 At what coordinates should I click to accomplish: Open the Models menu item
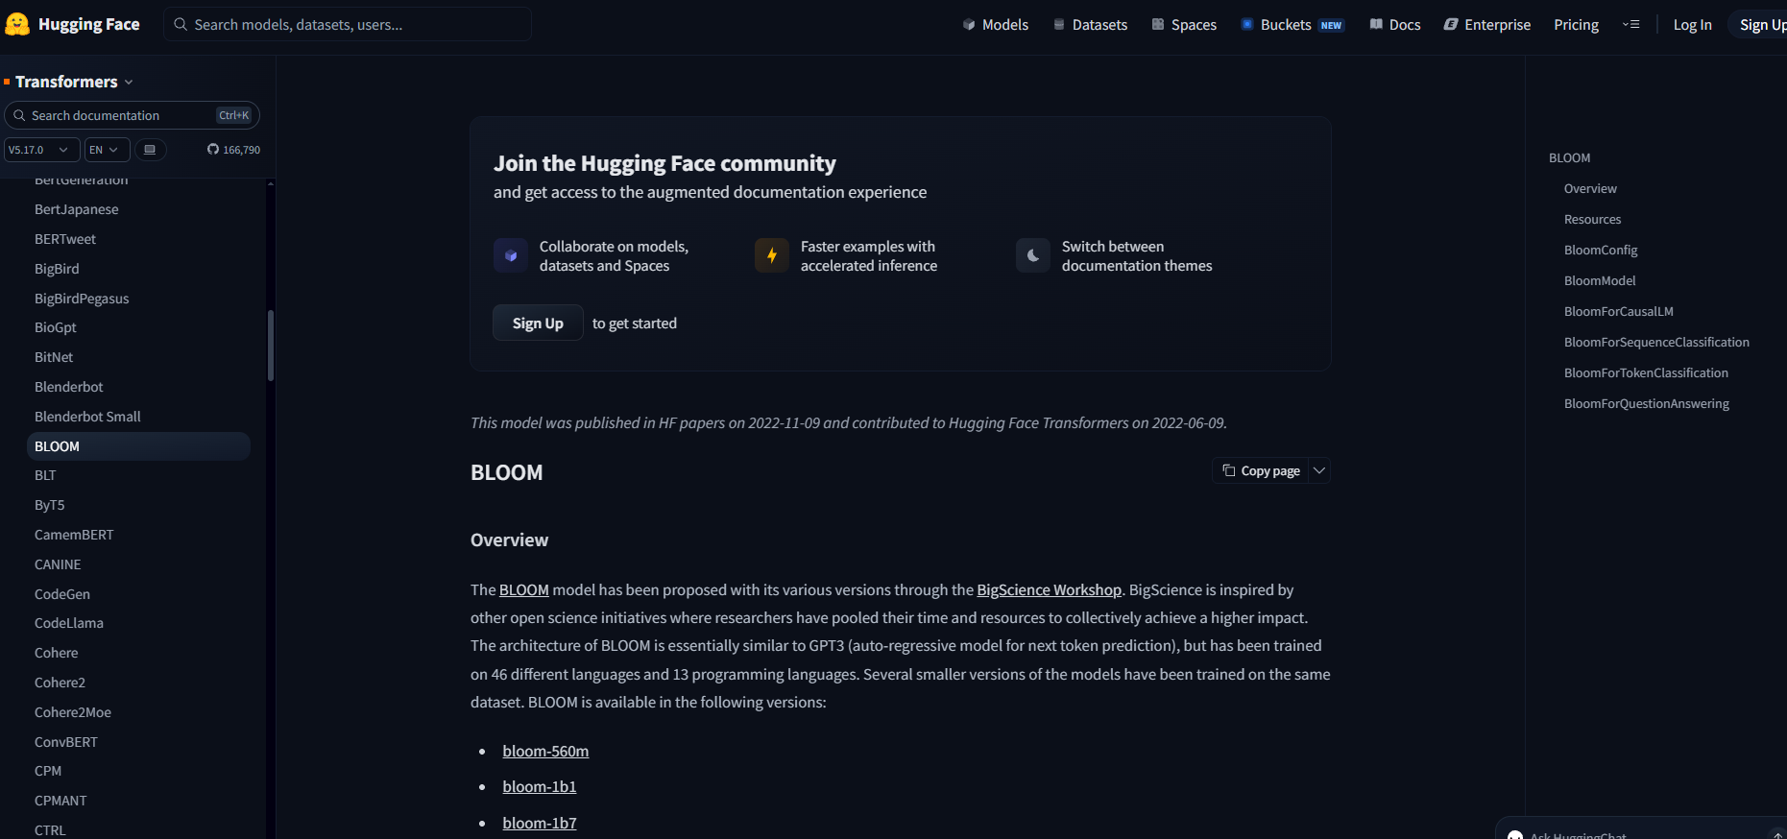click(x=995, y=25)
